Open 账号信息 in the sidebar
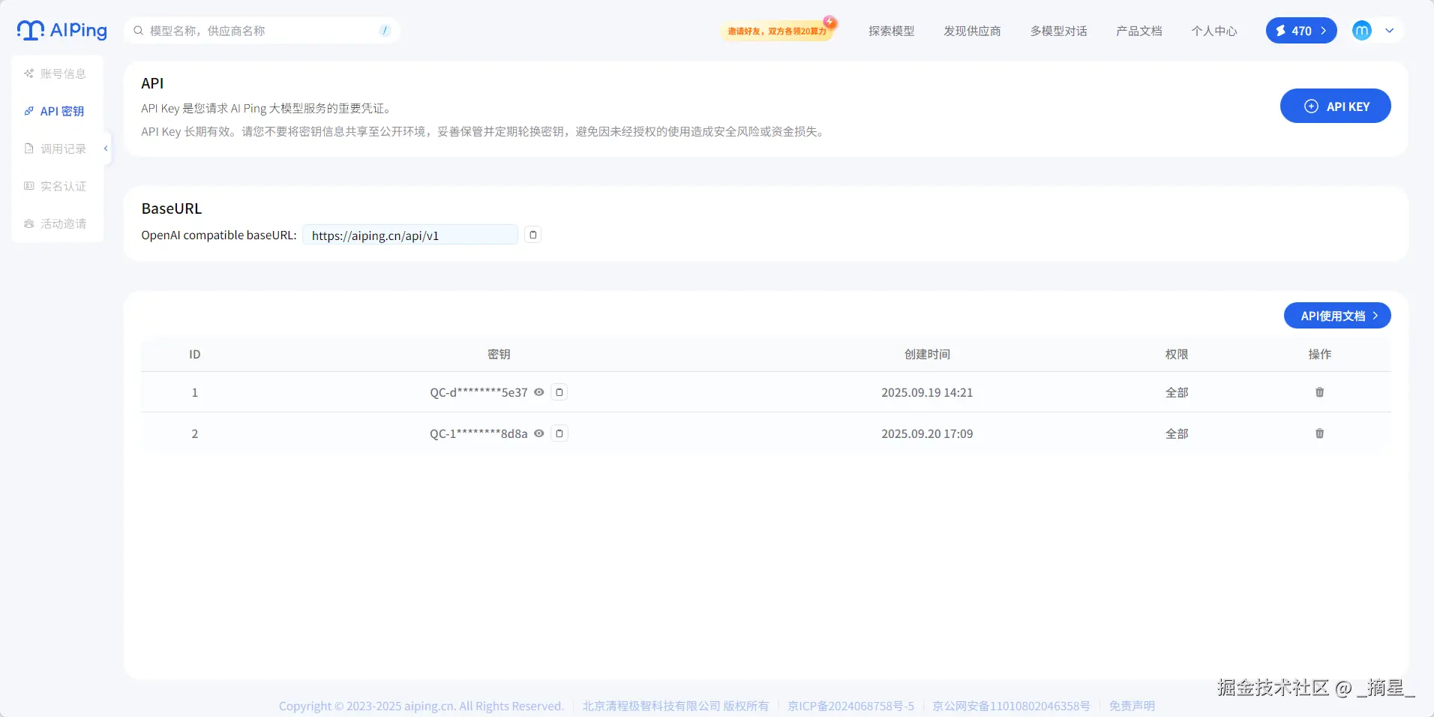The image size is (1434, 717). [x=57, y=73]
